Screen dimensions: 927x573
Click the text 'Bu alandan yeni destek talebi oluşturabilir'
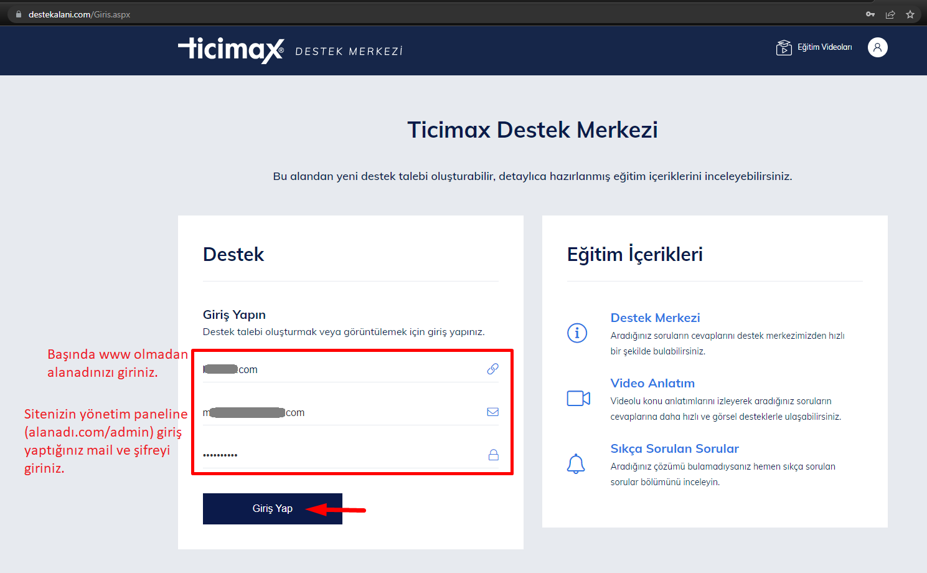384,176
